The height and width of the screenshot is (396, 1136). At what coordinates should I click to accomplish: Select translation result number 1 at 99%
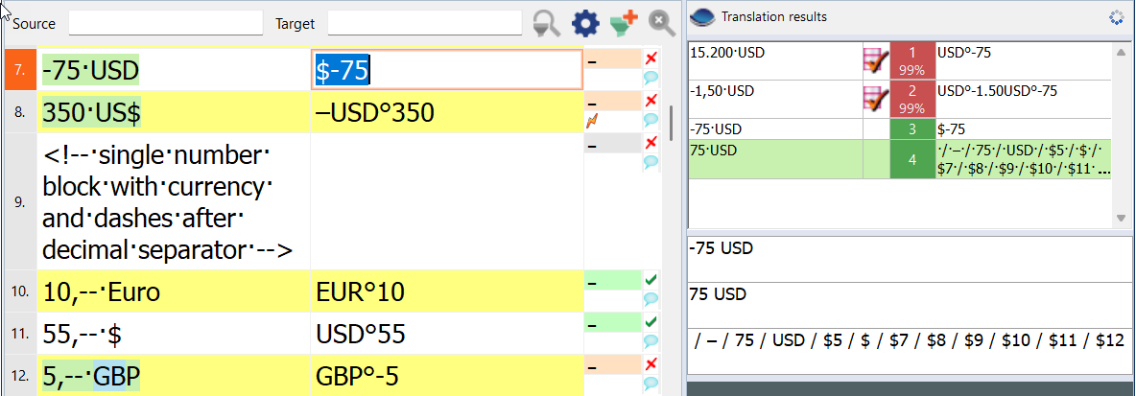coord(912,60)
